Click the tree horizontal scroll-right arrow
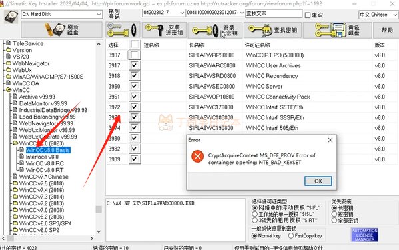The width and height of the screenshot is (399, 250). click(x=92, y=239)
